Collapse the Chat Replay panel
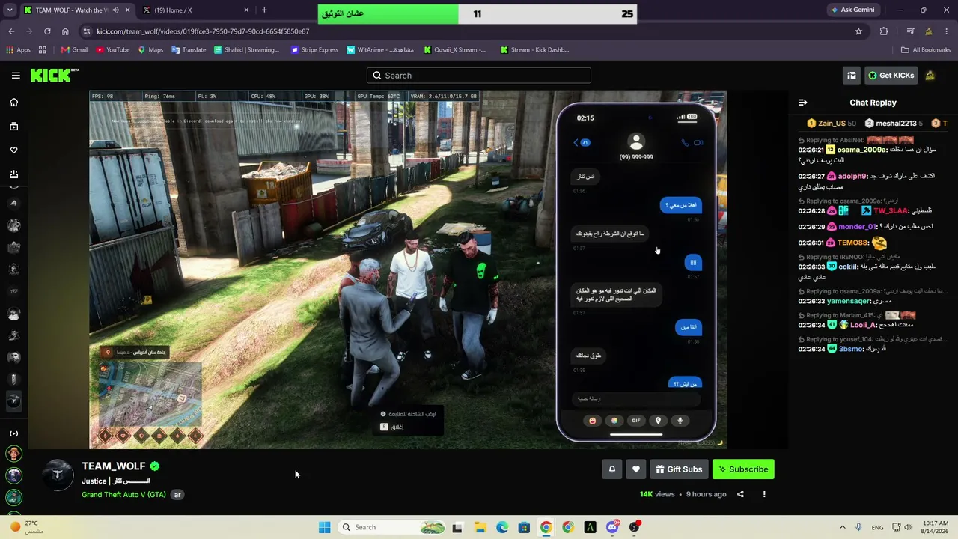Image resolution: width=958 pixels, height=539 pixels. point(803,103)
